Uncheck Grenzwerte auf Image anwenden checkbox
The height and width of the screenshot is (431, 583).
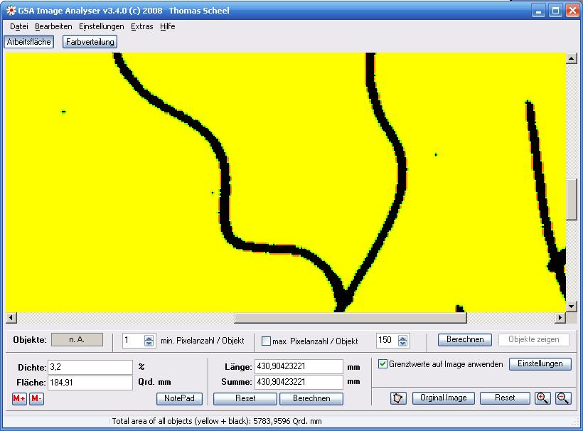coord(383,363)
